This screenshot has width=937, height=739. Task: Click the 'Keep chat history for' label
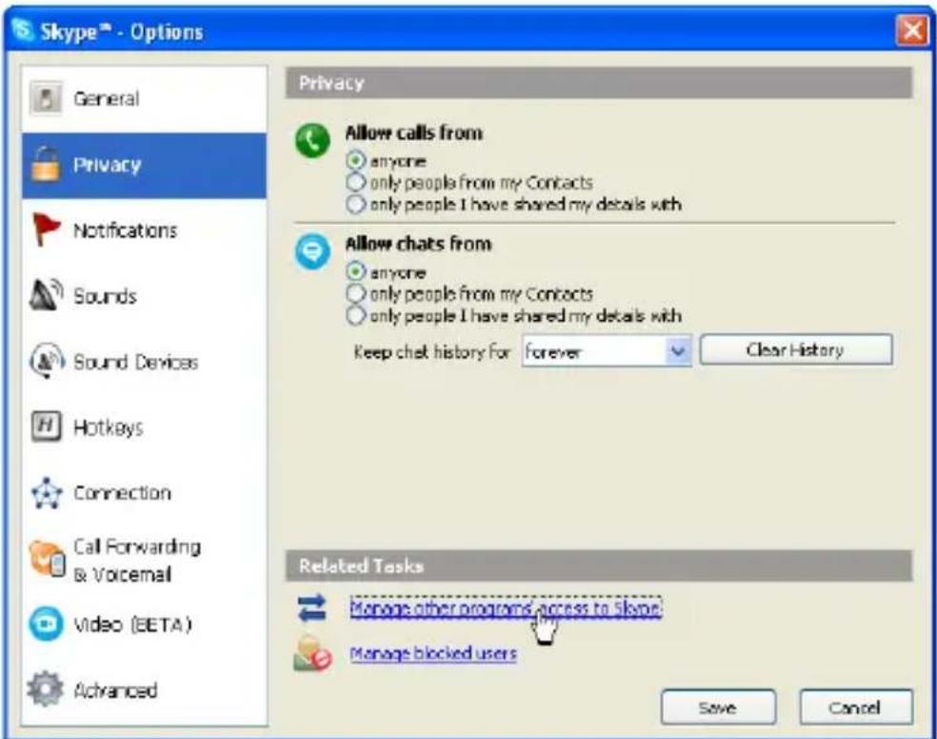click(x=432, y=351)
